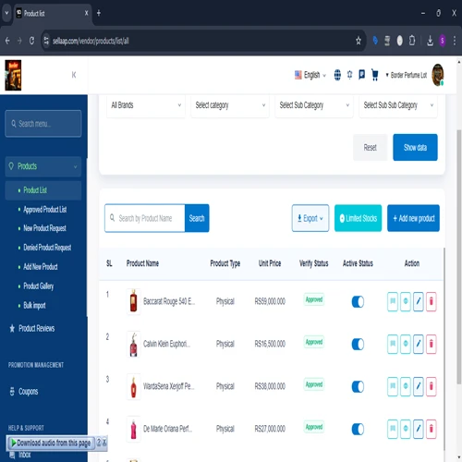Open the Select category dropdown
This screenshot has width=462, height=462.
click(x=230, y=105)
